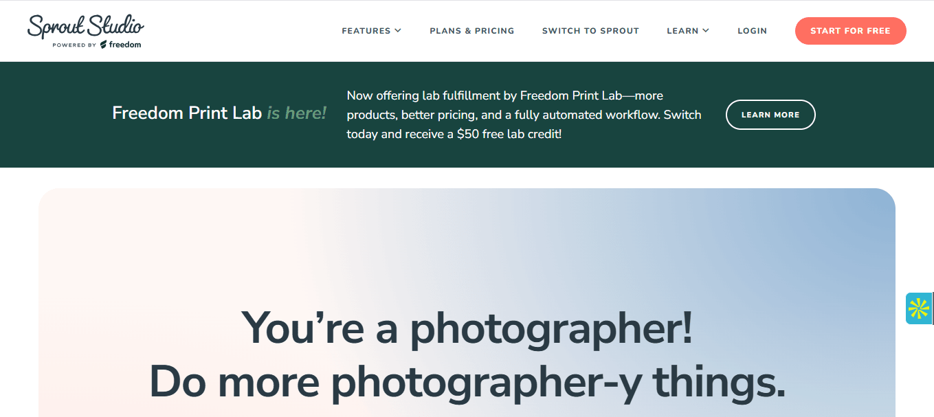Click the italic "is here!" text
934x417 pixels.
[297, 113]
